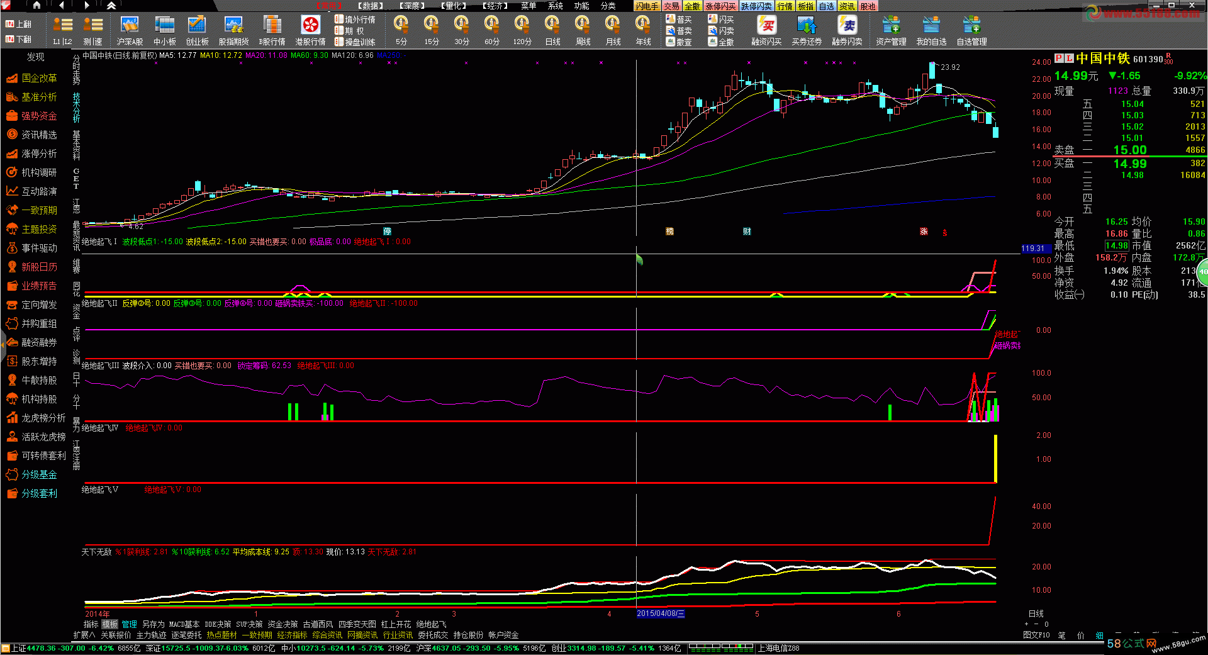Switch chart to 120分 period
Image resolution: width=1208 pixels, height=655 pixels.
point(522,30)
